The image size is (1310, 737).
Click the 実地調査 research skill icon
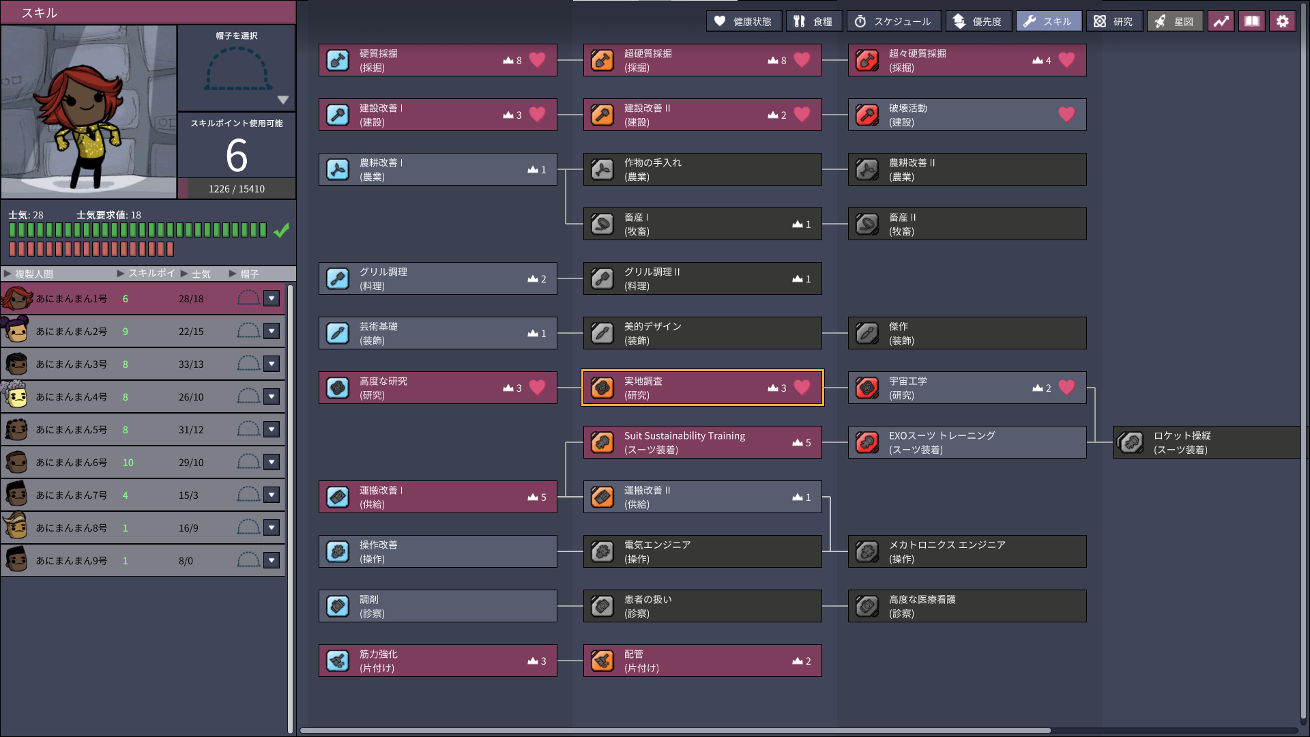pos(602,388)
